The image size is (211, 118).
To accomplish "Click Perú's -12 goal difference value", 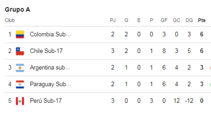I will pos(189,101).
